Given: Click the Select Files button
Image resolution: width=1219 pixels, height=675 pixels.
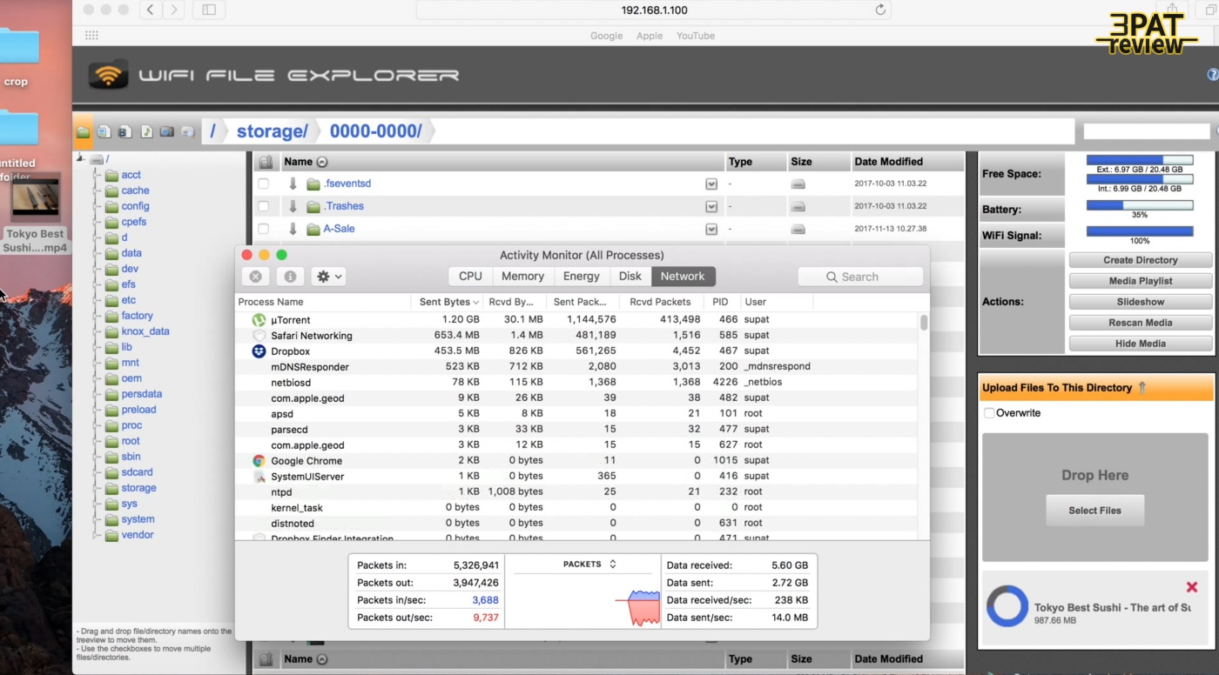Looking at the screenshot, I should point(1094,511).
